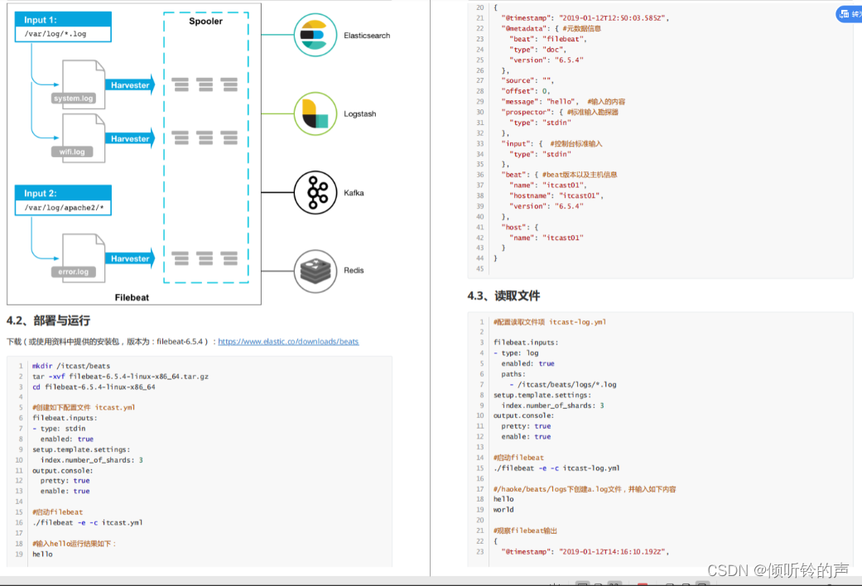Image resolution: width=862 pixels, height=586 pixels.
Task: Click the Logstash text label
Action: pos(360,113)
